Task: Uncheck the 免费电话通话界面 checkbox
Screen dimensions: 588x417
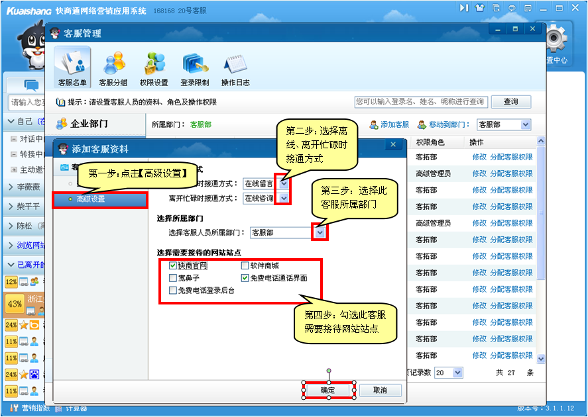Action: [245, 278]
